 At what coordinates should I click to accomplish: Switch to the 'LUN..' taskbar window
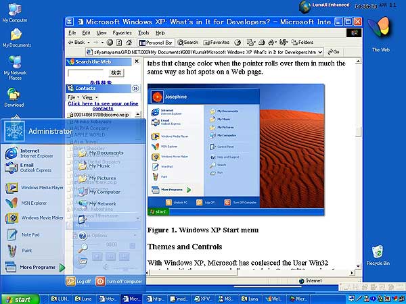tap(60, 299)
